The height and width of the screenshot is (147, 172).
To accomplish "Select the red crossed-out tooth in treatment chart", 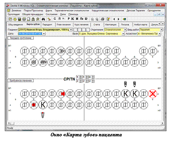I will pos(153,94).
